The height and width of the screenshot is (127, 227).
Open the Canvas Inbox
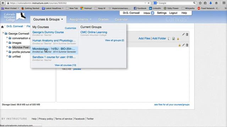pos(149,13)
